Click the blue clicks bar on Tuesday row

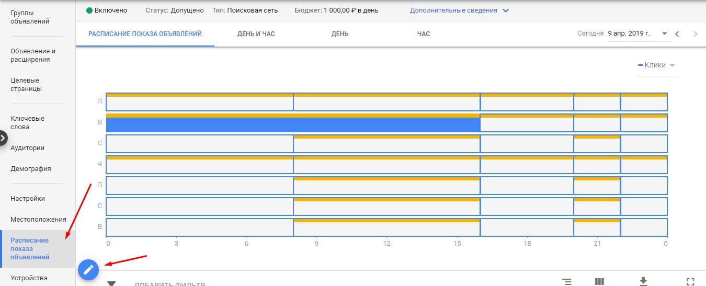293,125
